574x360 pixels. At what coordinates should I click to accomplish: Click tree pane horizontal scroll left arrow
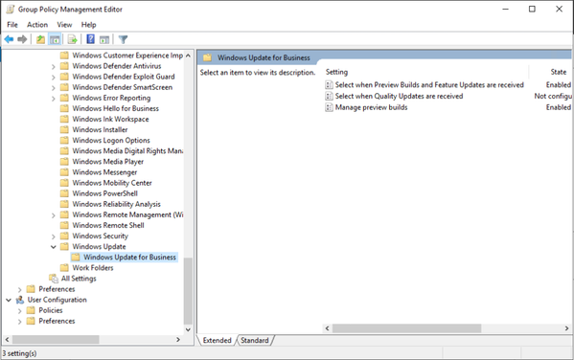click(x=7, y=340)
